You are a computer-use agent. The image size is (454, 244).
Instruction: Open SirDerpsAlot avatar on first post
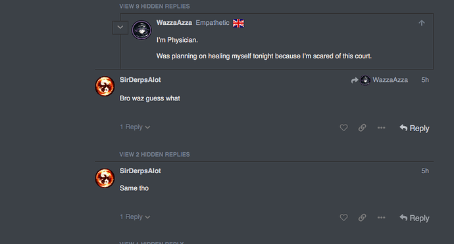pos(105,86)
